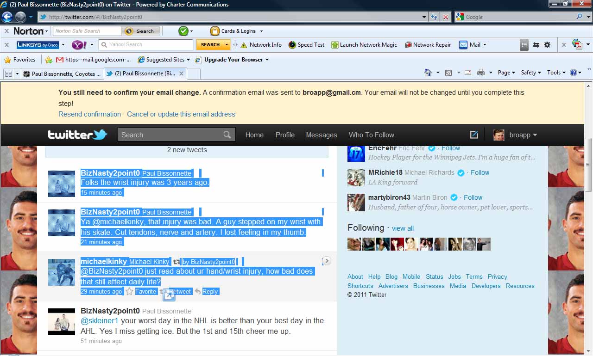
Task: Open address bar history dropdown arrow
Action: (x=424, y=17)
